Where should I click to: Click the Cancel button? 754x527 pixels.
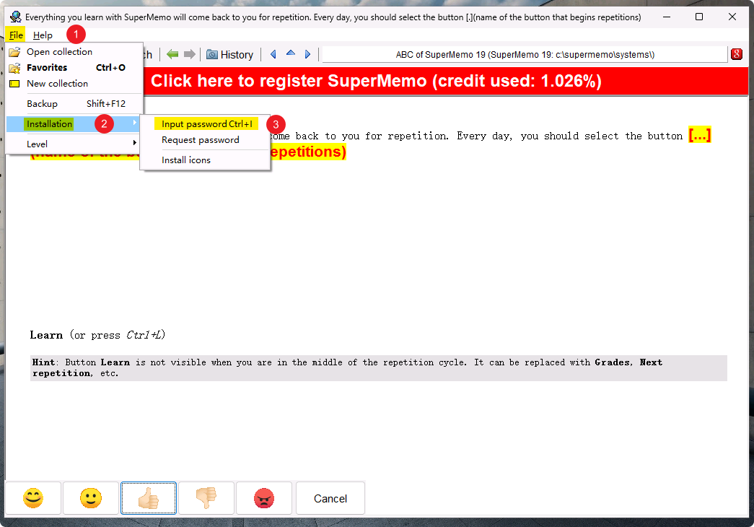[x=330, y=498]
